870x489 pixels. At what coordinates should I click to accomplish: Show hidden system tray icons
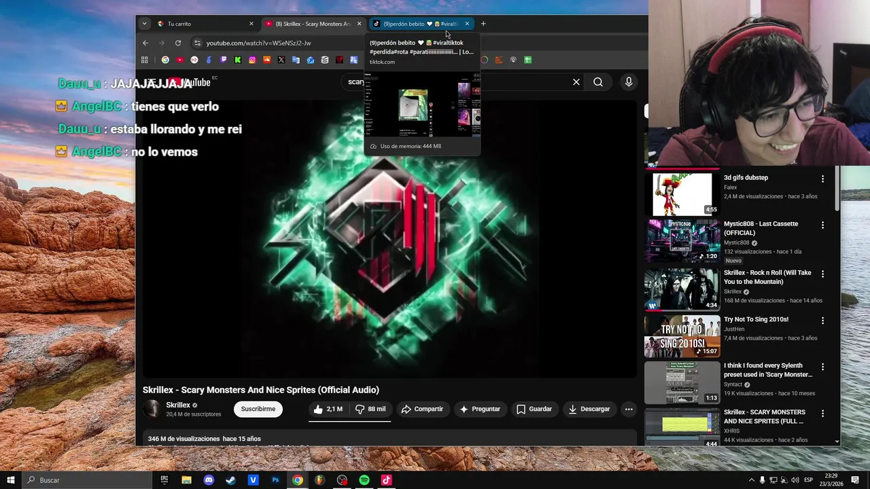(751, 480)
